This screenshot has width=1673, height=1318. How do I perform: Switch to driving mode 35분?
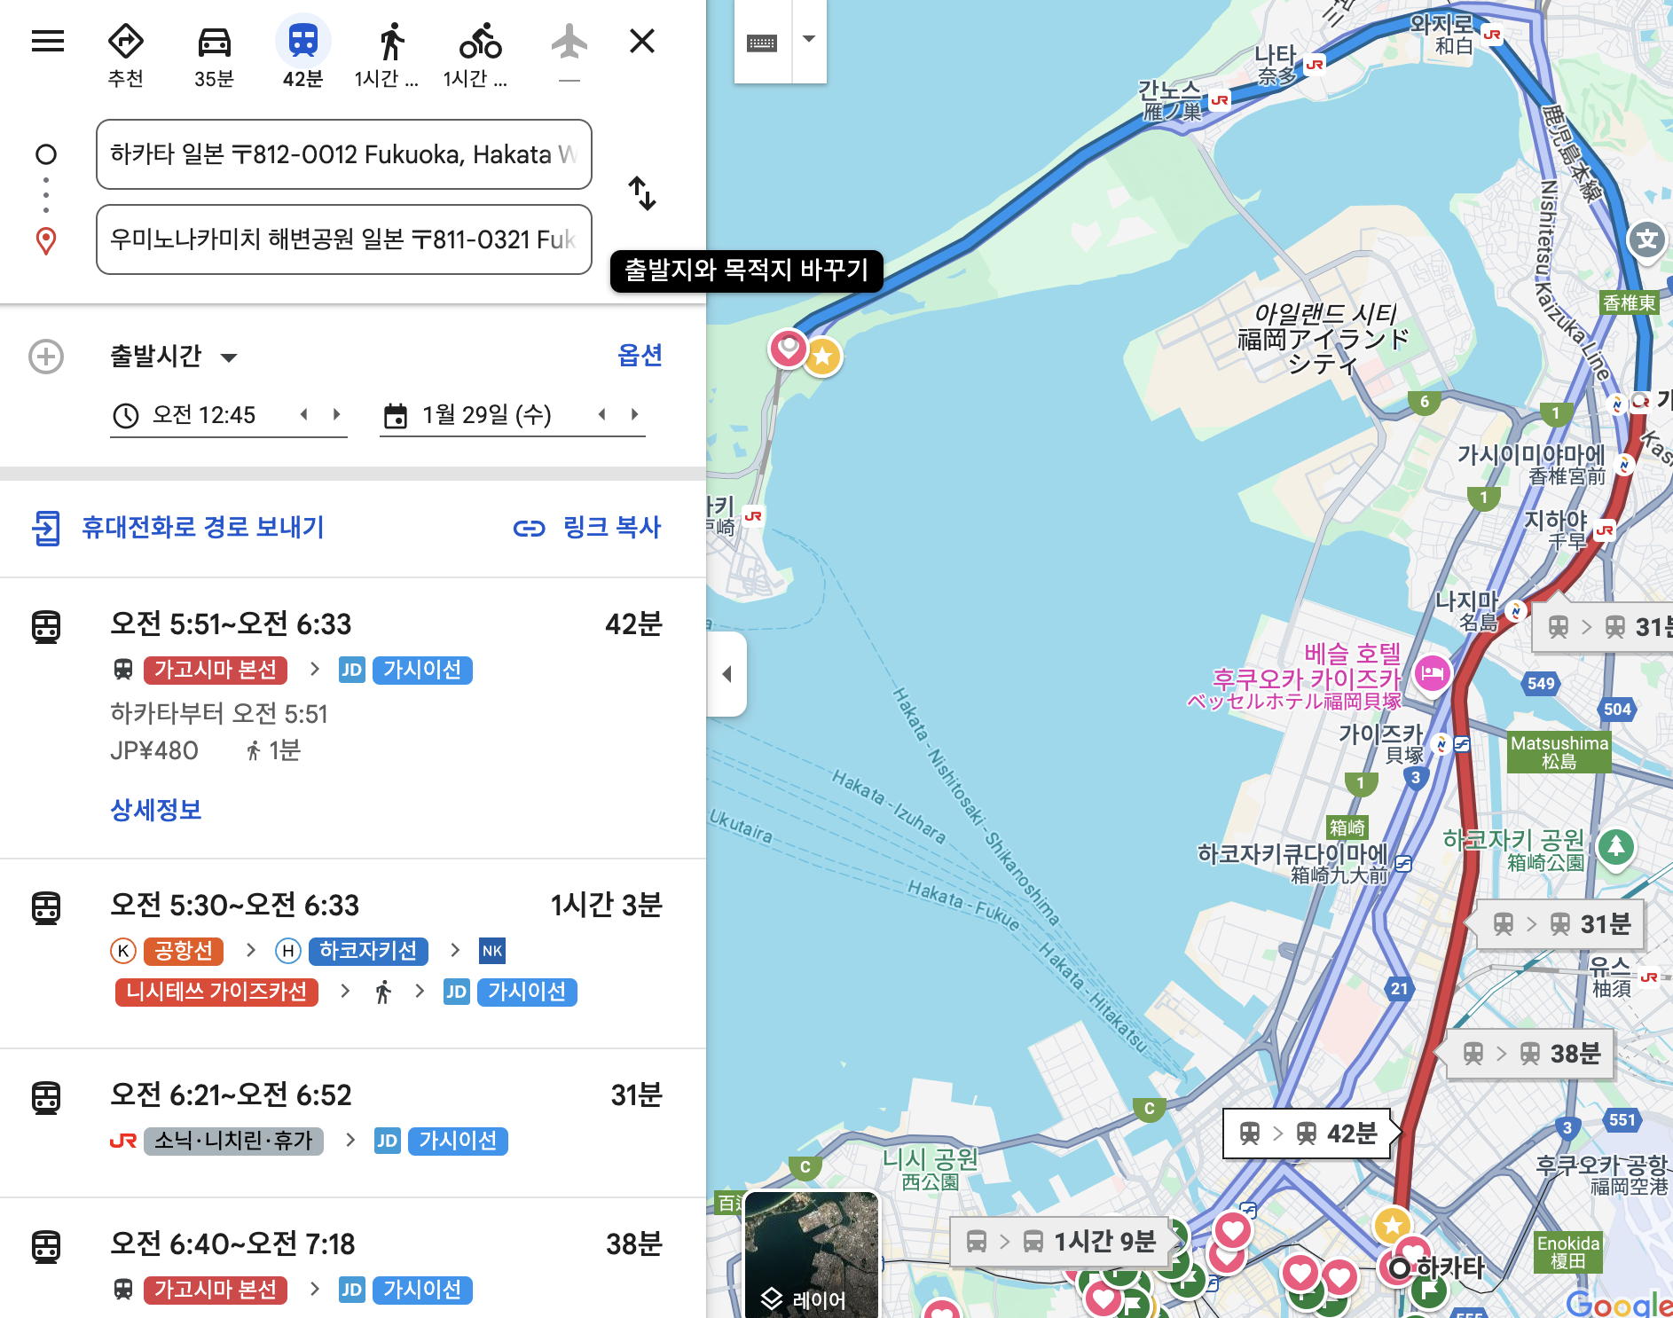point(215,55)
